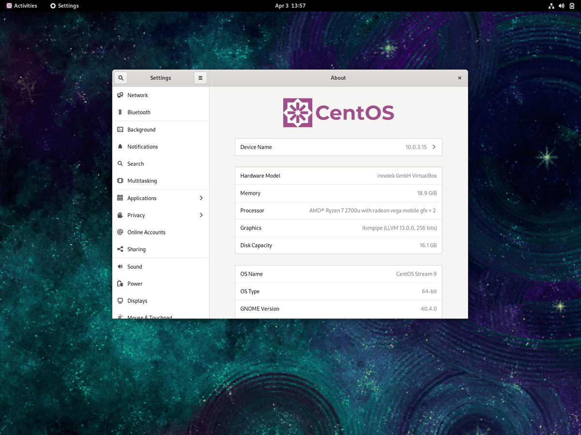581x435 pixels.
Task: Open the Device Name row
Action: click(338, 147)
